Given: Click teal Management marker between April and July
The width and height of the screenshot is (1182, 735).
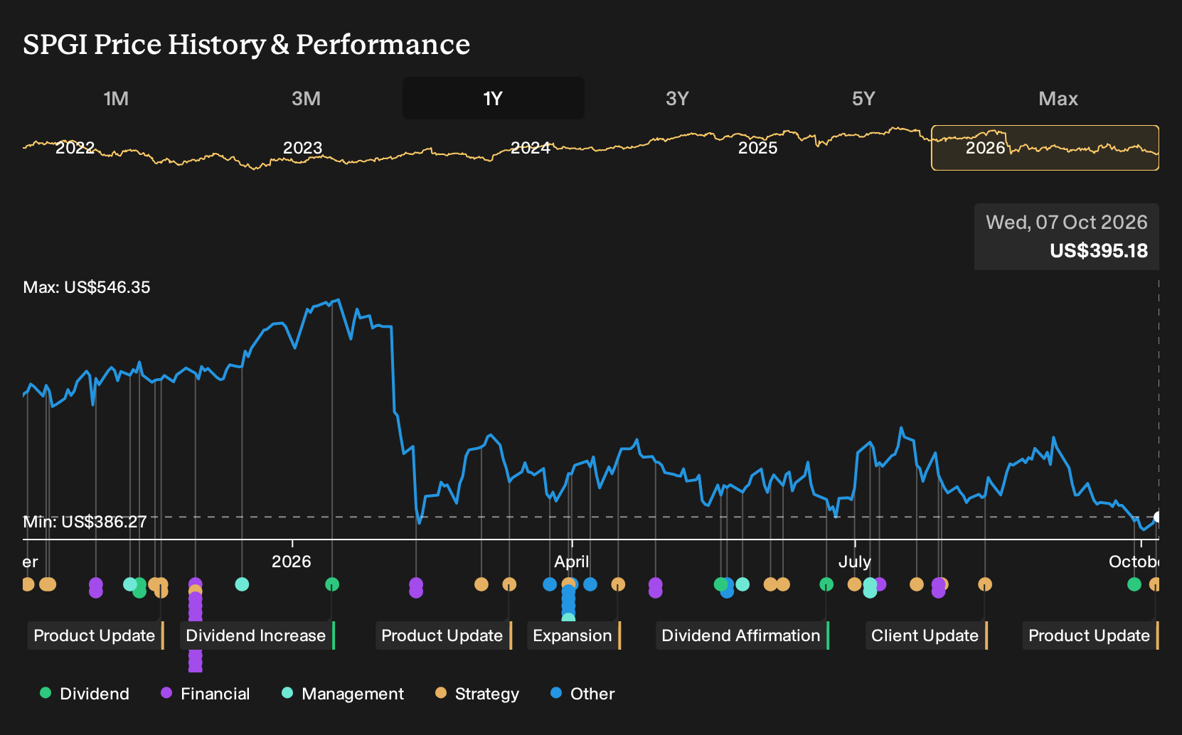Looking at the screenshot, I should point(742,584).
